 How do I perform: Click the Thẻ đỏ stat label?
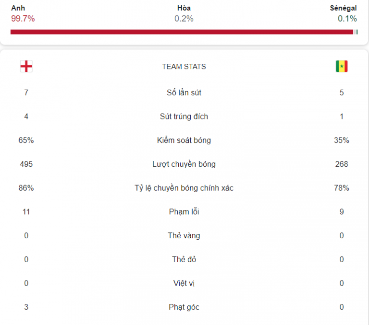coord(184,259)
